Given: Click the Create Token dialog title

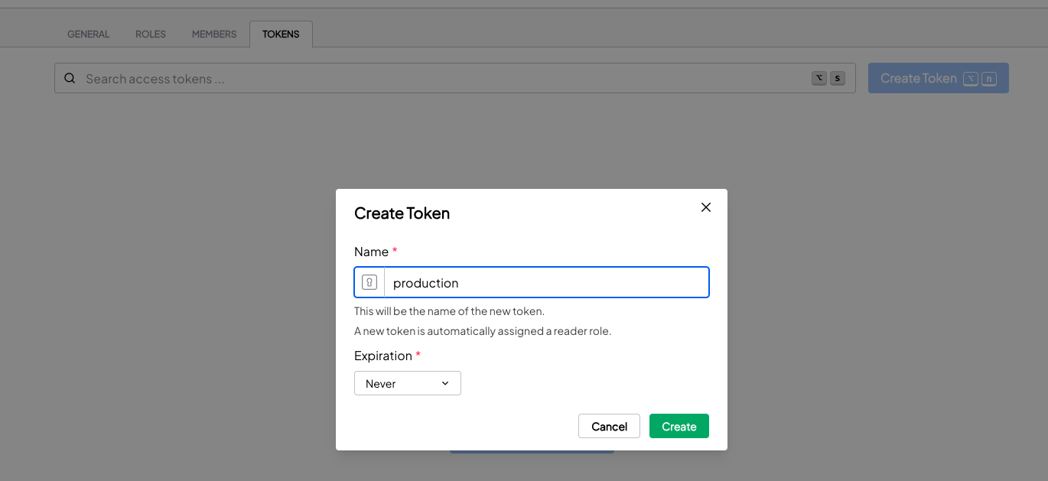Looking at the screenshot, I should click(x=402, y=213).
